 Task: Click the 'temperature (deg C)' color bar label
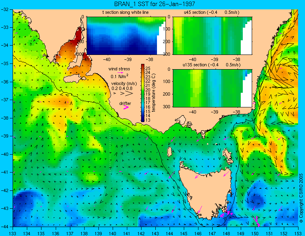[x=154, y=93]
